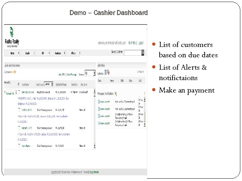Select Ramesh CH in the Hierarchy tree

coord(10,94)
